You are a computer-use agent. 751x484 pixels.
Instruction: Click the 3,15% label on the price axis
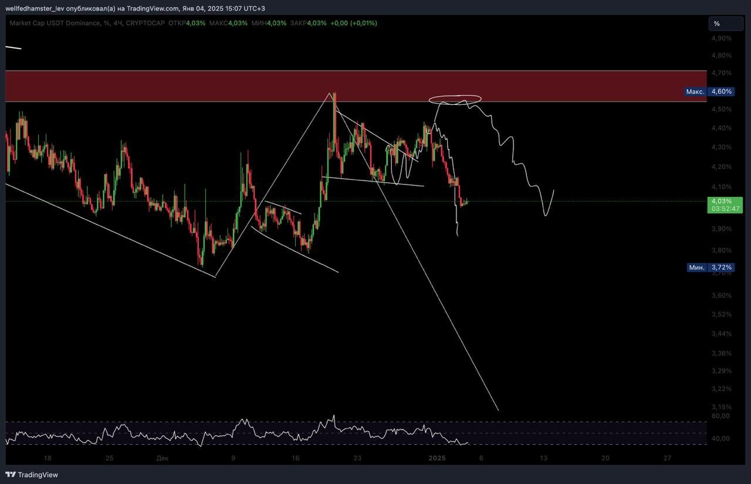pyautogui.click(x=721, y=407)
